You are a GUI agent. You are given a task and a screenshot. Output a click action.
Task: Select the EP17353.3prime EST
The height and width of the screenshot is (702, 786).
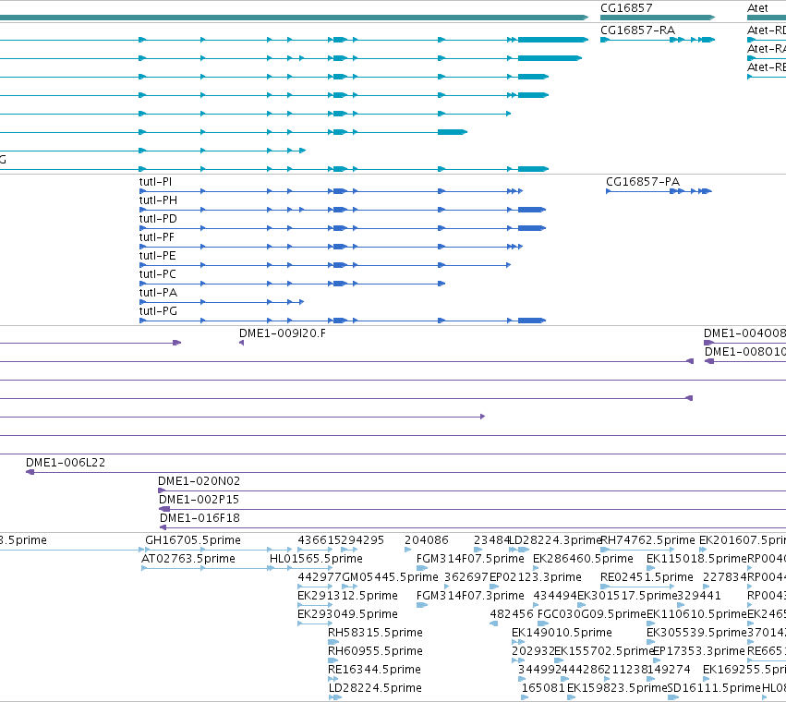point(657,660)
